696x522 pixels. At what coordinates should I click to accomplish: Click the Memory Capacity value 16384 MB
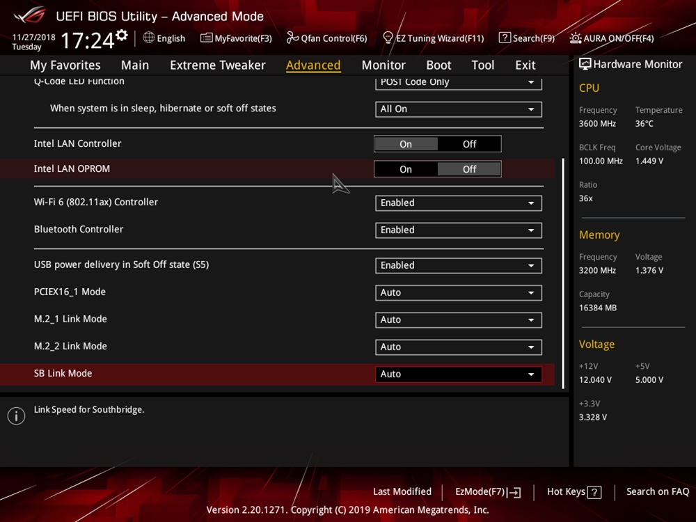click(598, 308)
